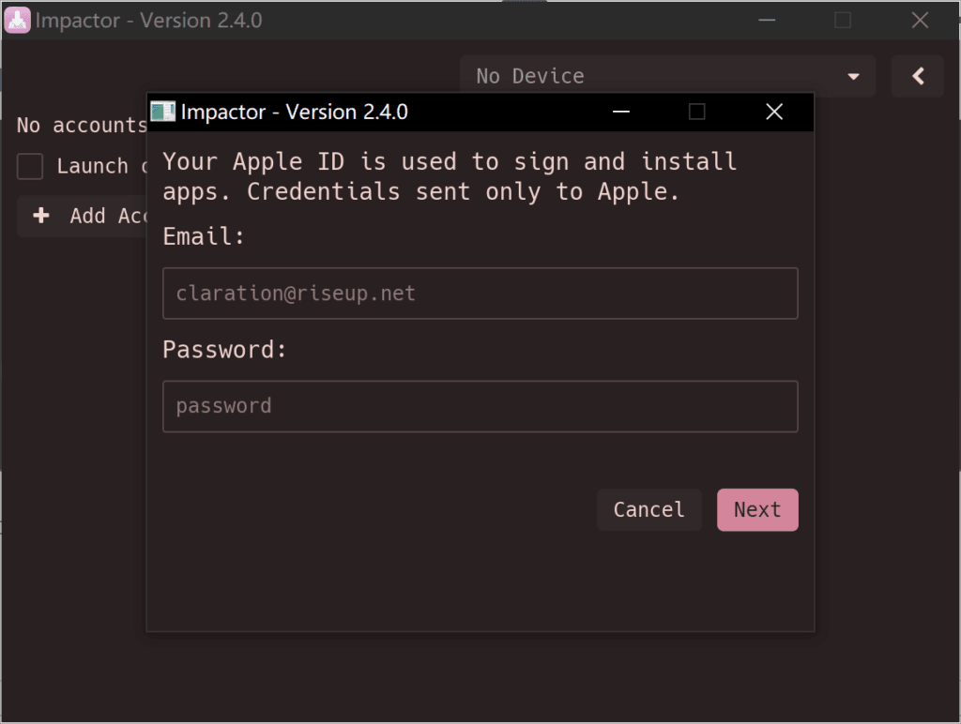961x724 pixels.
Task: Click the "No accounts" text in main window
Action: coord(82,125)
